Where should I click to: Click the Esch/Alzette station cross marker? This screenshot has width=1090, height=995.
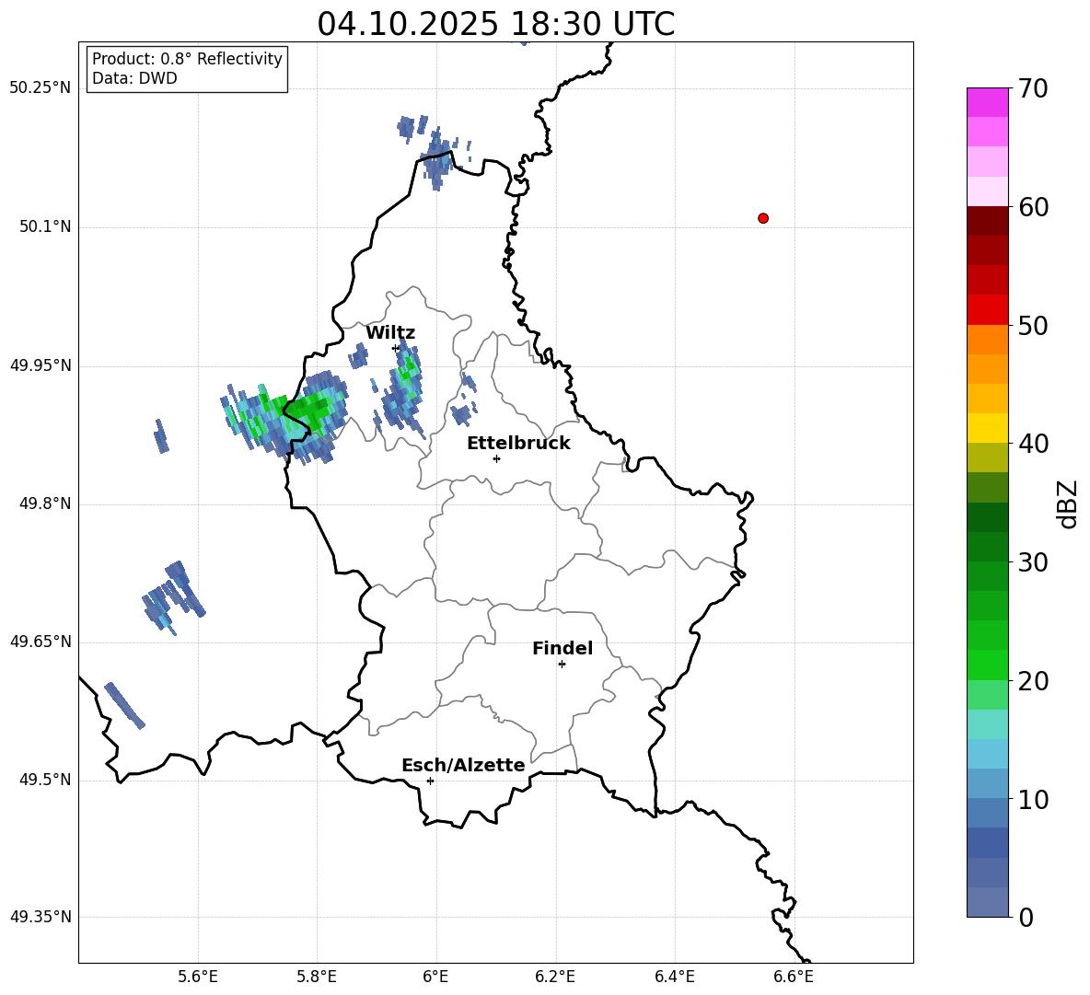pos(430,781)
